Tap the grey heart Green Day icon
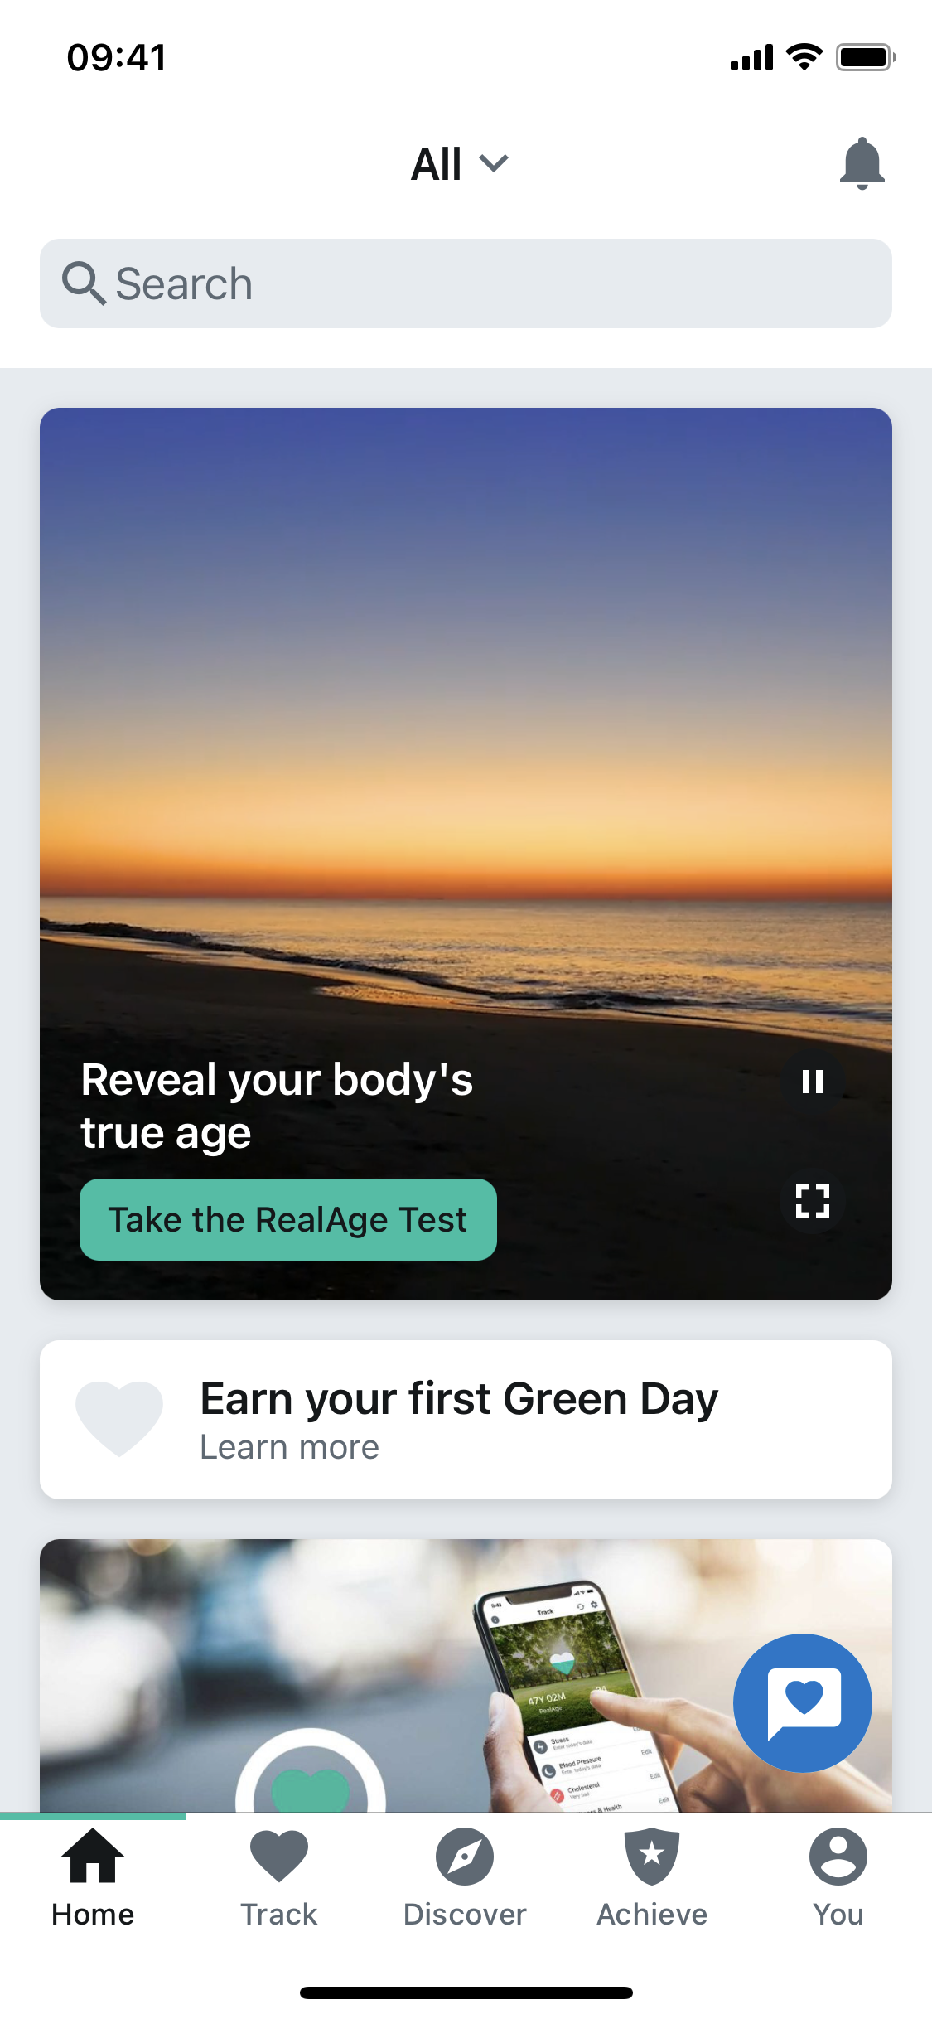The image size is (932, 2019). (119, 1418)
